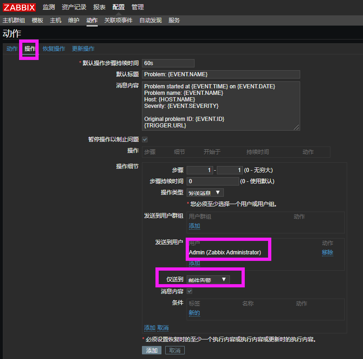Go to 服务 submenu
Screen dimensions: 363x359
tap(174, 20)
